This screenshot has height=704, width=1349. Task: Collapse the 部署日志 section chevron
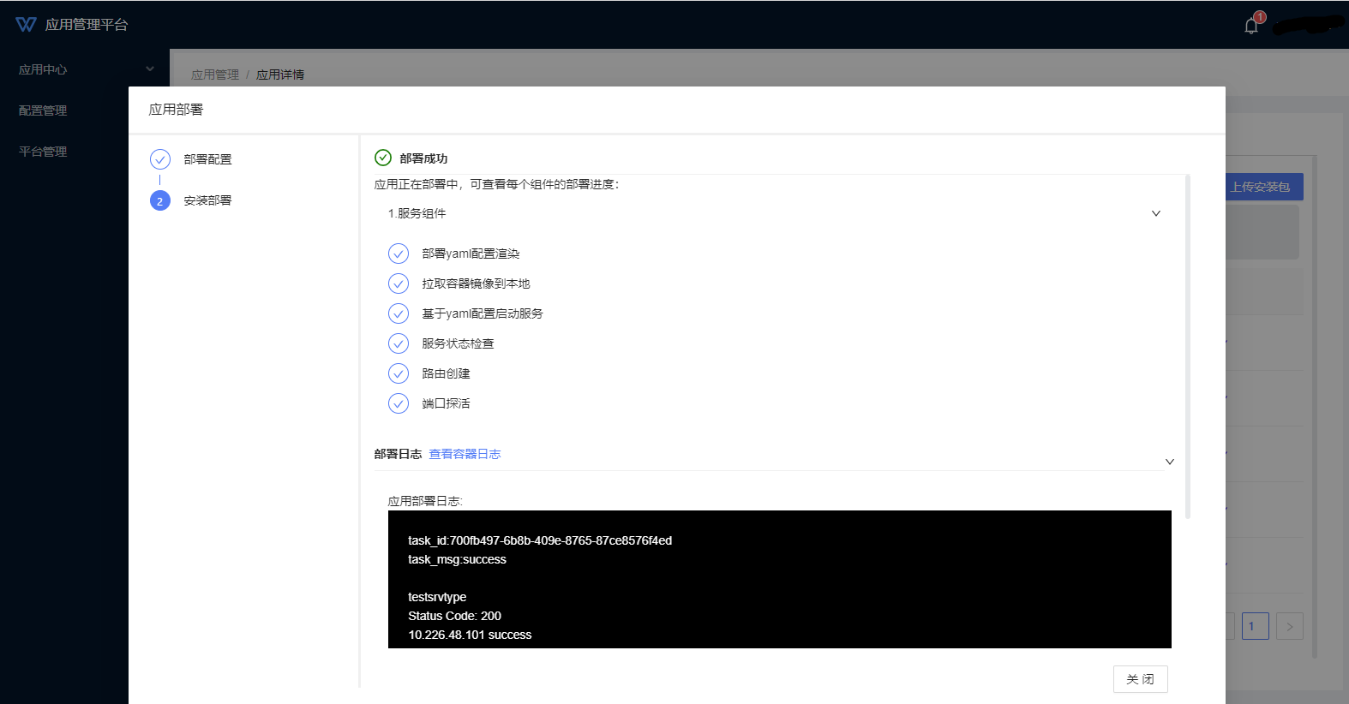1169,462
